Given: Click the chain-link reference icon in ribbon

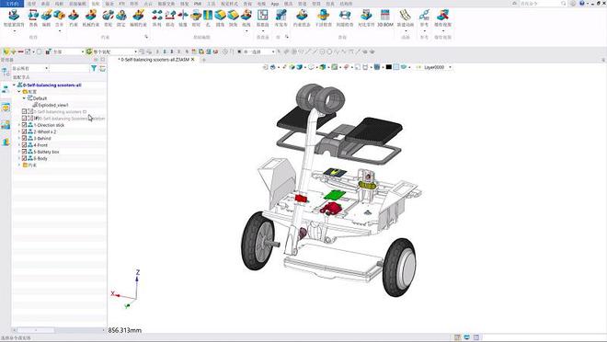Looking at the screenshot, I should pyautogui.click(x=424, y=17).
